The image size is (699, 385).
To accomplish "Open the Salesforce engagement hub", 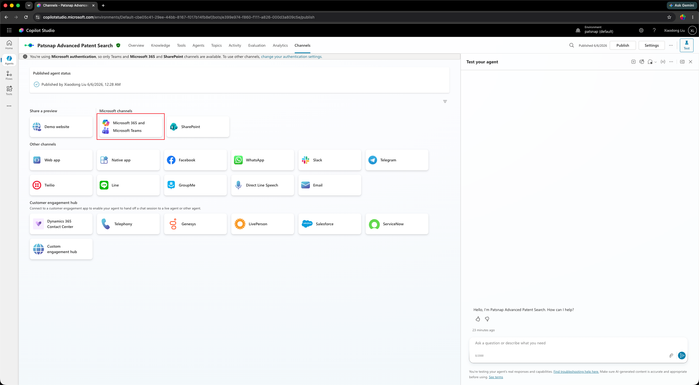I will [330, 224].
